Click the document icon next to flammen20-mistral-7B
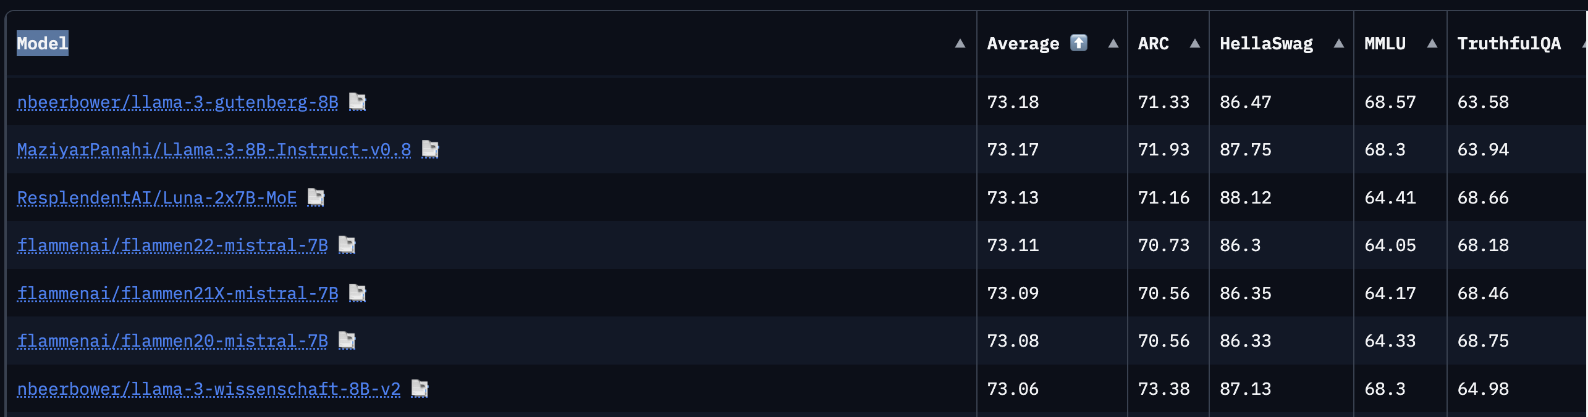This screenshot has height=417, width=1588. click(347, 341)
